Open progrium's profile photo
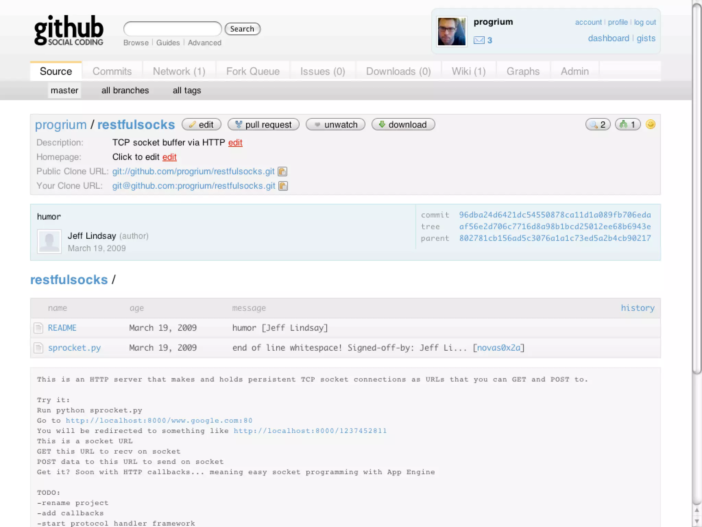Image resolution: width=702 pixels, height=527 pixels. click(451, 32)
